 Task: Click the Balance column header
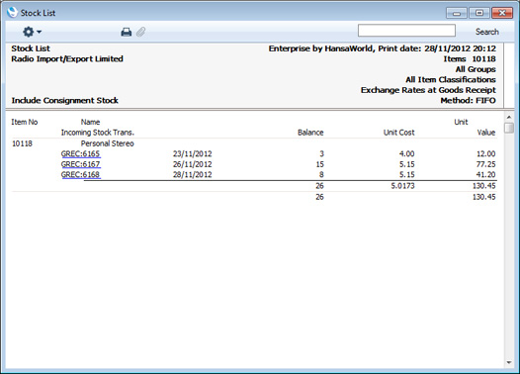310,133
